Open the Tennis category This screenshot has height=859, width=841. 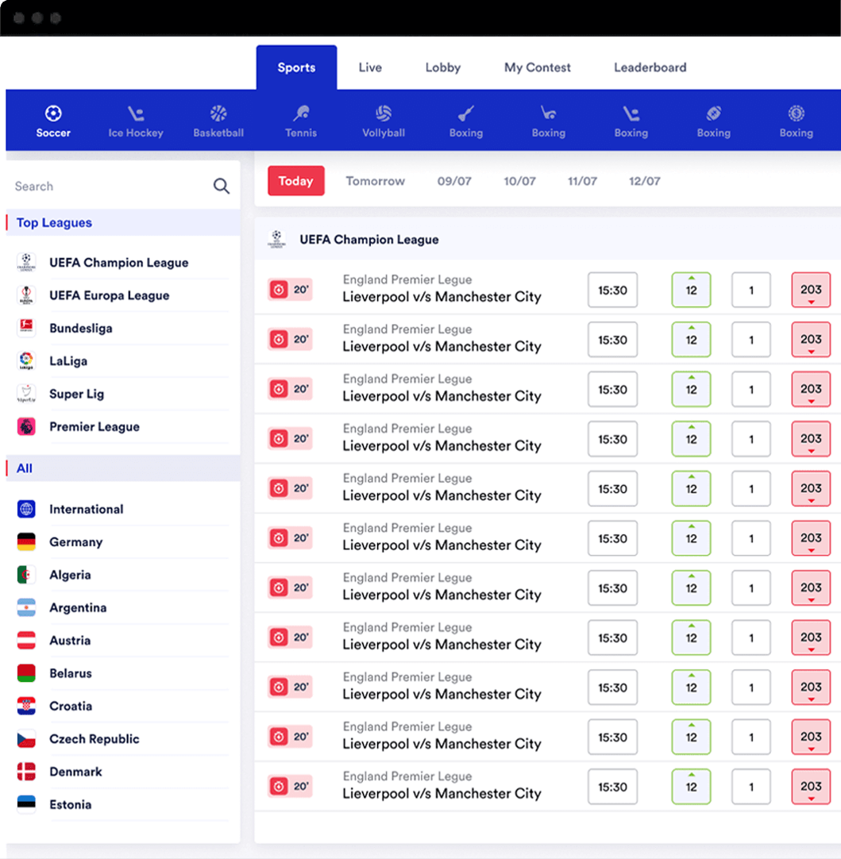[300, 119]
